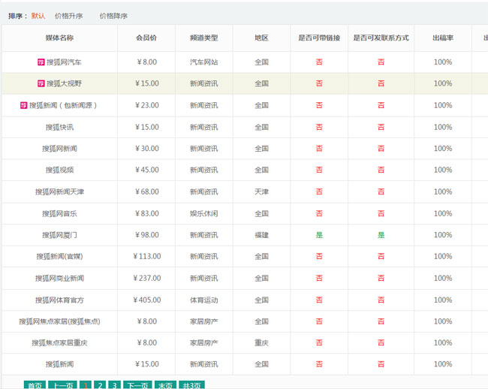
Task: Click the pink 荐 badge beside 搜狐新闻（包新闻源）
Action: coord(24,105)
